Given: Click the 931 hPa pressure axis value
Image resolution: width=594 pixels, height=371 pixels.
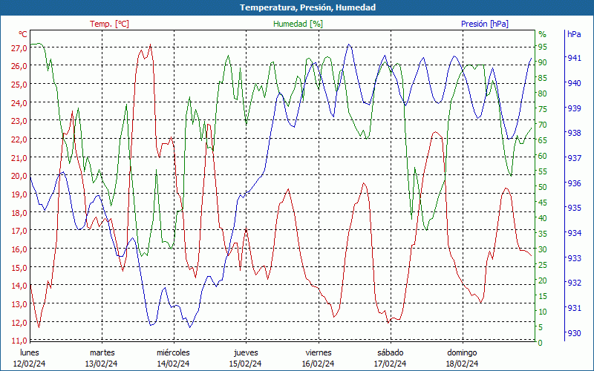Looking at the screenshot, I should pos(574,308).
